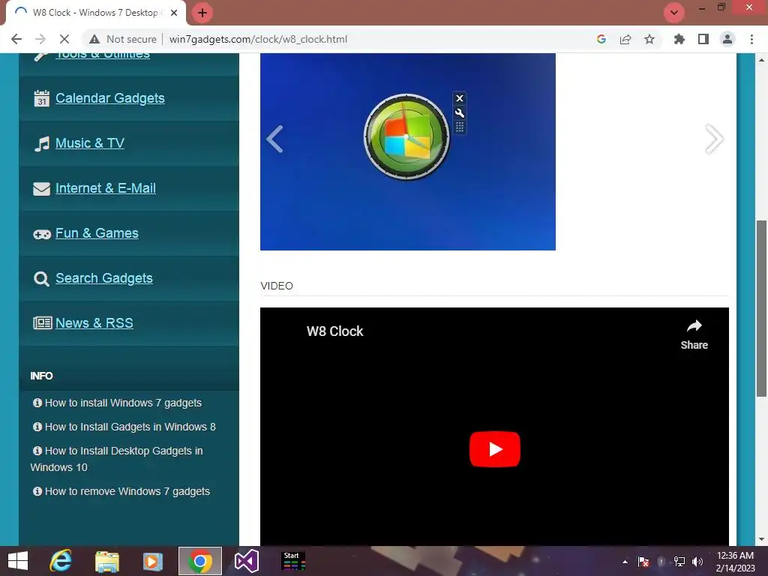
Task: Click the magnifier icon beside Search Gadgets
Action: [x=42, y=279]
